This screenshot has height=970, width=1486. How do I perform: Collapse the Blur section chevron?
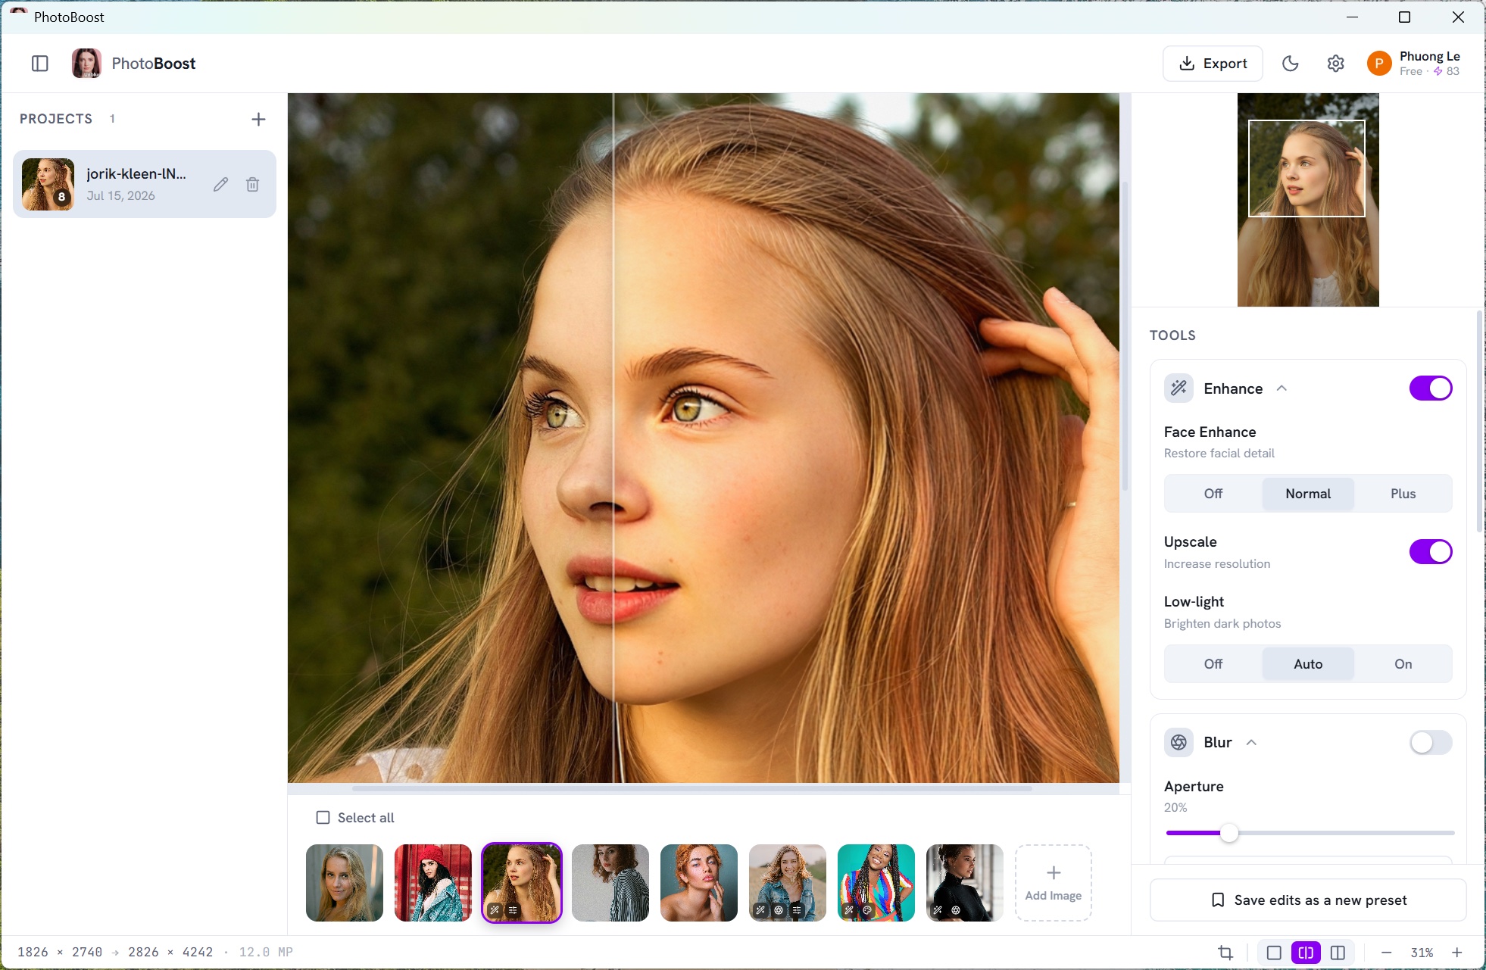click(1251, 742)
